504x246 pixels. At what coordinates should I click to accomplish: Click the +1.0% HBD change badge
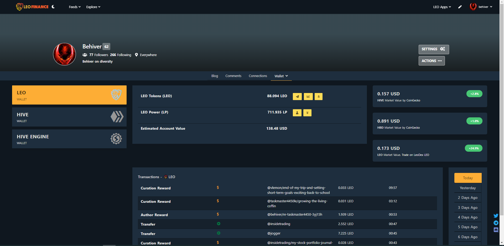coord(474,121)
